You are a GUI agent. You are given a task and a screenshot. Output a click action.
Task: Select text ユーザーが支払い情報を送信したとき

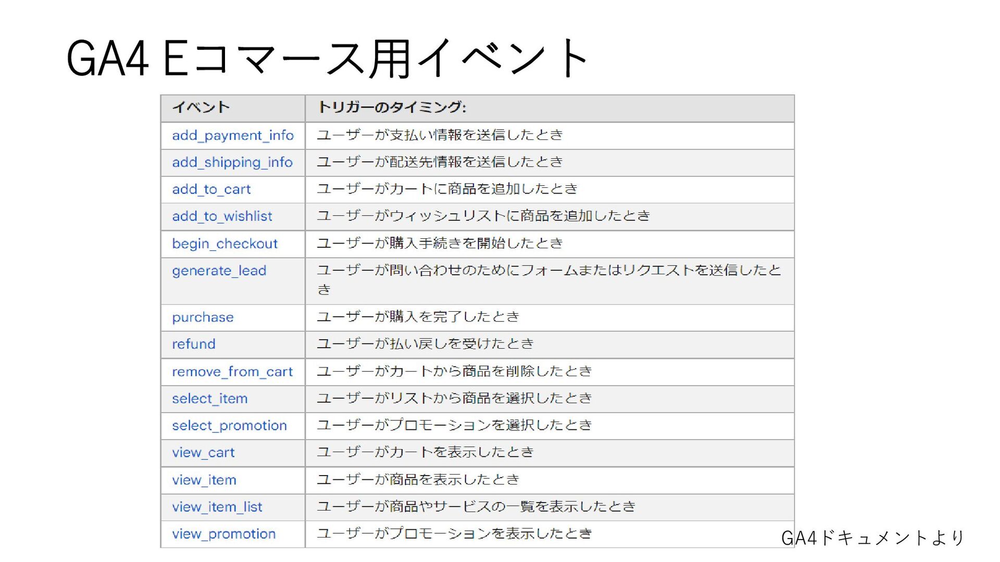point(440,135)
